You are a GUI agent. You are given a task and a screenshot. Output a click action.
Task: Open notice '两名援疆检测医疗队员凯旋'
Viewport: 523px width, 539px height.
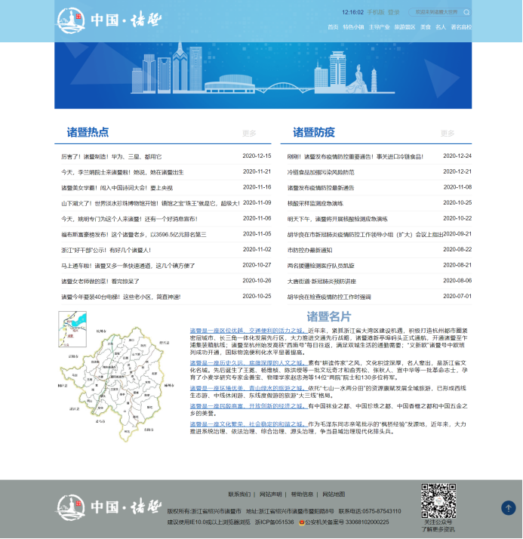pyautogui.click(x=321, y=266)
